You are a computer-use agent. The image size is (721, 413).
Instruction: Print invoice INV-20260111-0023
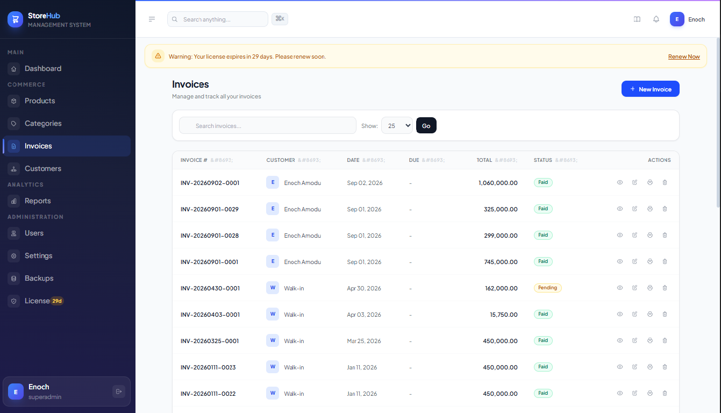pos(650,367)
